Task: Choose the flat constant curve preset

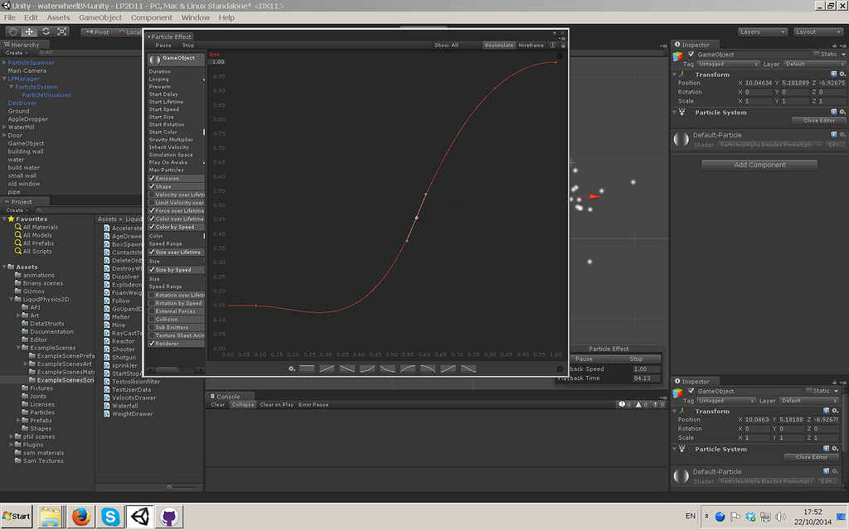Action: [x=307, y=369]
